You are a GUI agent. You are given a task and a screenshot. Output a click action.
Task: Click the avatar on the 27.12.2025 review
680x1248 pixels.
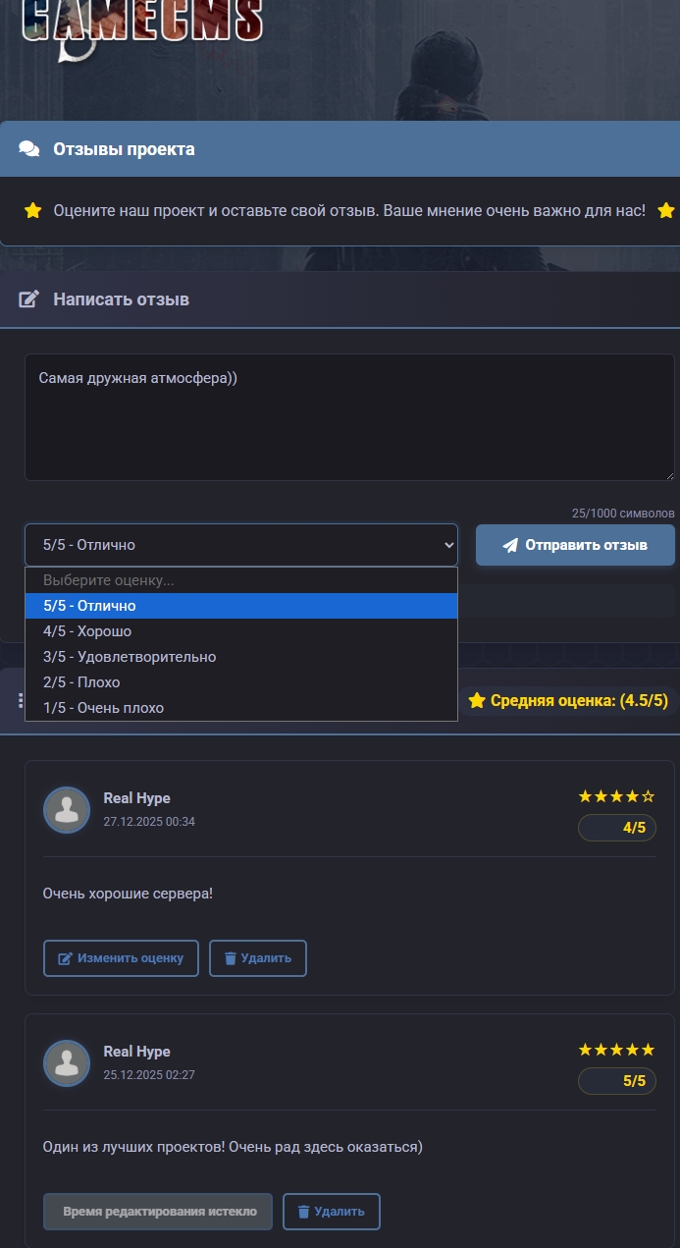(x=67, y=810)
